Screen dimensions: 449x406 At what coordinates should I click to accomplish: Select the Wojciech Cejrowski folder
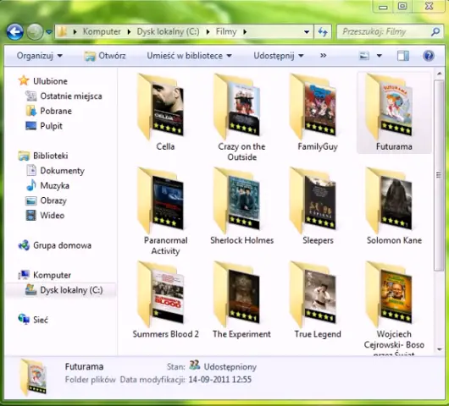[x=394, y=308]
